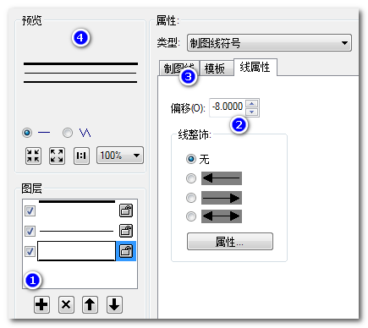The image size is (368, 328).
Task: Select the straight line preview radio button
Action: [27, 133]
